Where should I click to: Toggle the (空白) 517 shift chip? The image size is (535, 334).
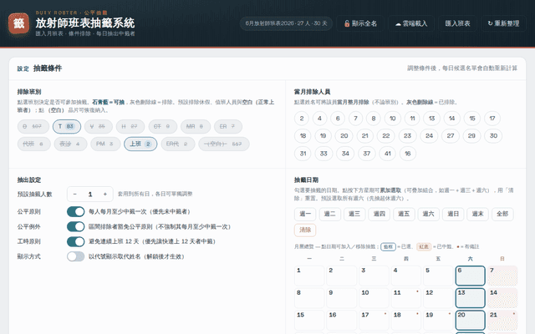coord(224,144)
